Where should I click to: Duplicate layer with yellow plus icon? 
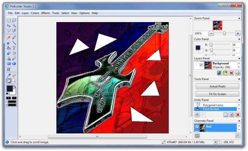click(225, 73)
